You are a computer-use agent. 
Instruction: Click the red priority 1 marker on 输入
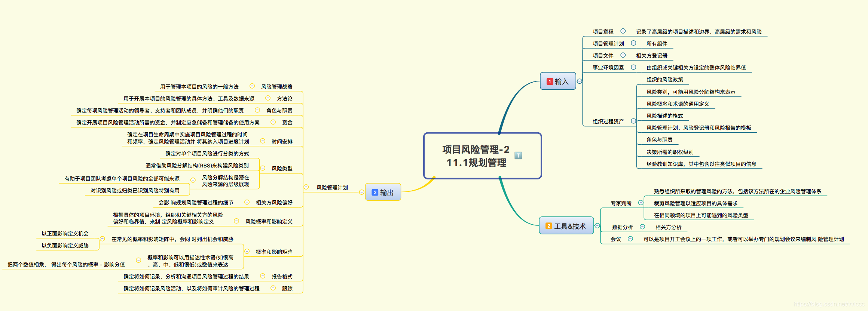point(550,81)
